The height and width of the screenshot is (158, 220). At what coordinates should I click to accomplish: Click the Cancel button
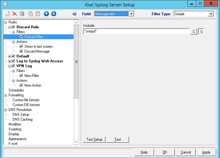186,152
